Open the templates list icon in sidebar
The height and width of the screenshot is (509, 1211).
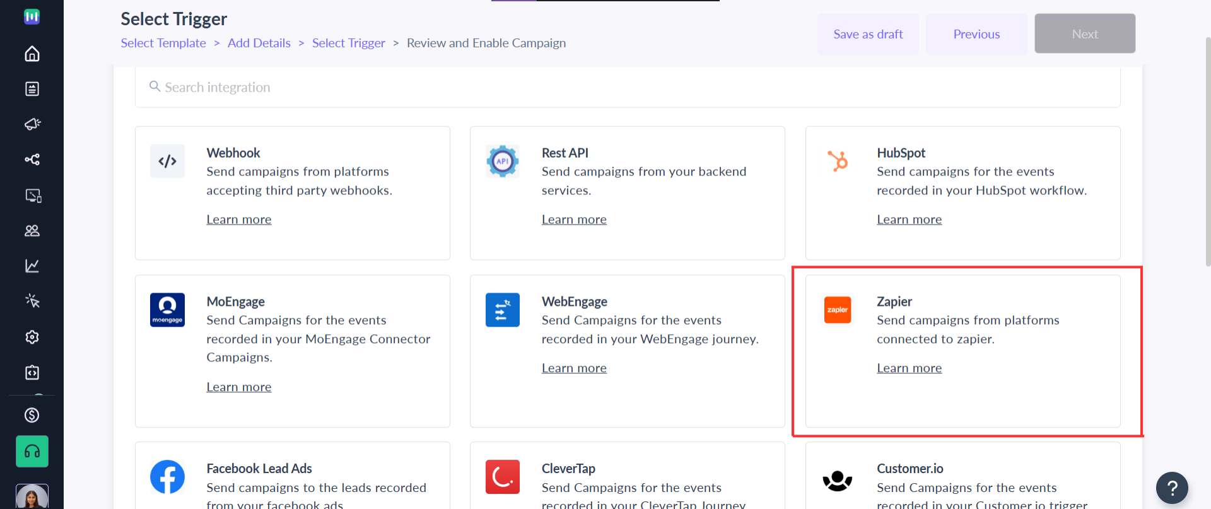coord(32,89)
